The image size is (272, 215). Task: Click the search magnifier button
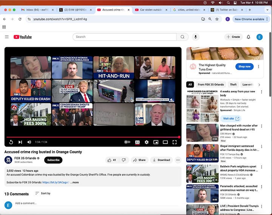click(x=182, y=37)
